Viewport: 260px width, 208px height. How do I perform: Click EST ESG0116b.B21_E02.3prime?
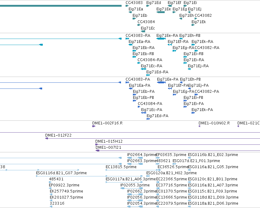[213, 155]
